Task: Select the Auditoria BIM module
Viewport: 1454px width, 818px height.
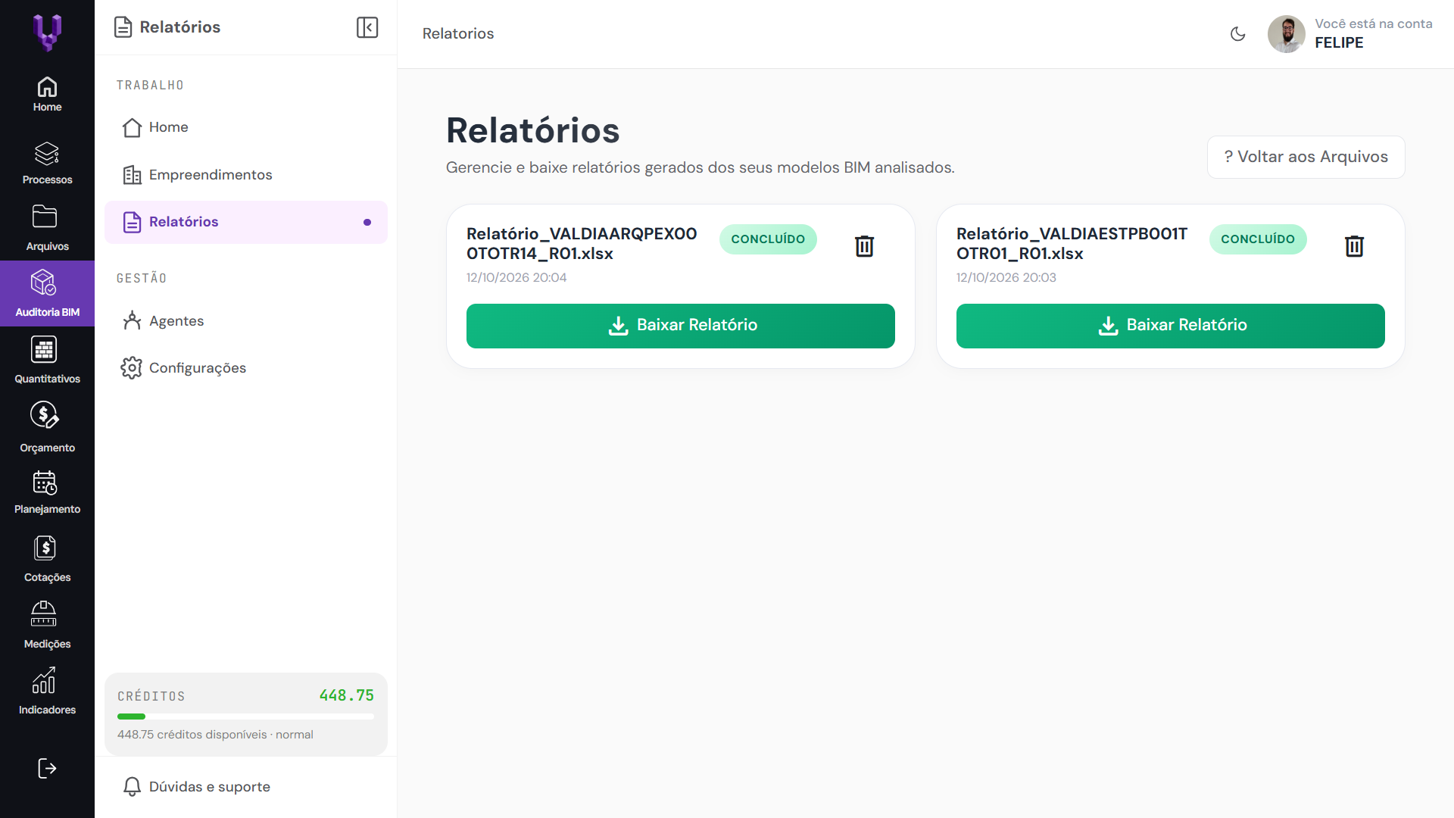Action: (x=47, y=294)
